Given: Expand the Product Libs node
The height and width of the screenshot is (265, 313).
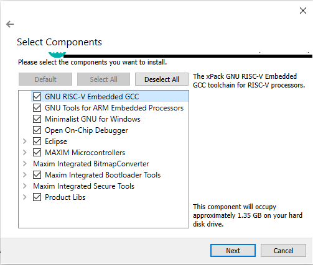Looking at the screenshot, I should (x=25, y=197).
